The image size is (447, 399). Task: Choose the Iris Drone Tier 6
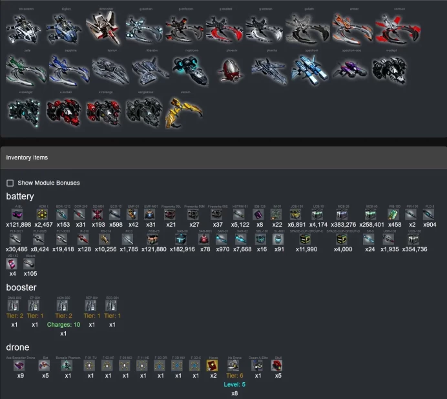point(233,365)
